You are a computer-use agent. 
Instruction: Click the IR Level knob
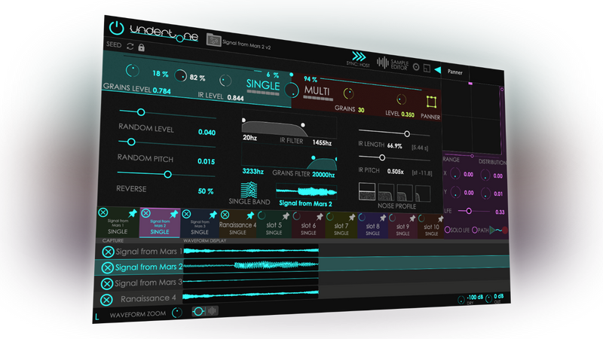coord(225,81)
